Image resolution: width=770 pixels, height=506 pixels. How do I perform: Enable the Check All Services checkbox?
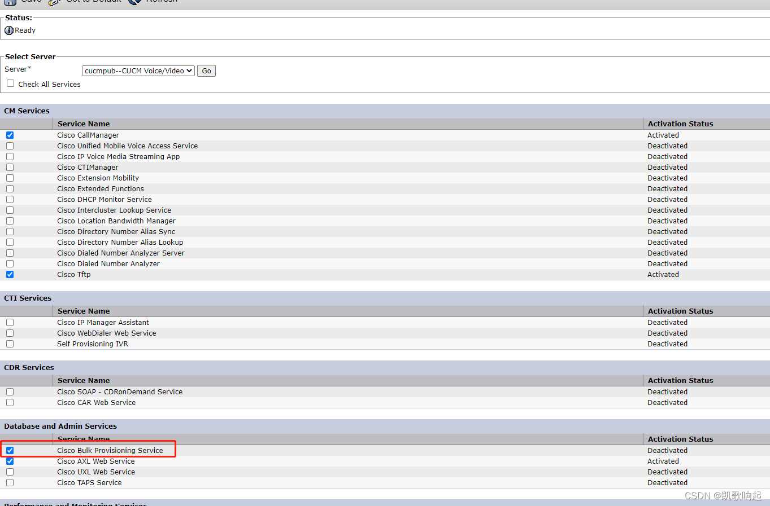pyautogui.click(x=10, y=83)
